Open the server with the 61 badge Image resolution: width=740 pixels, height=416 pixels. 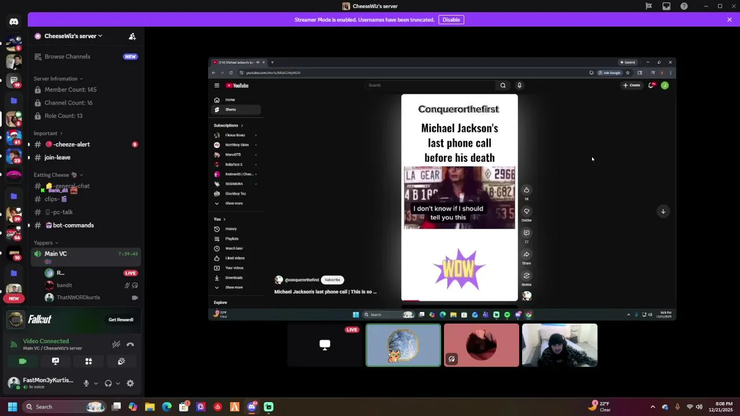[x=14, y=138]
